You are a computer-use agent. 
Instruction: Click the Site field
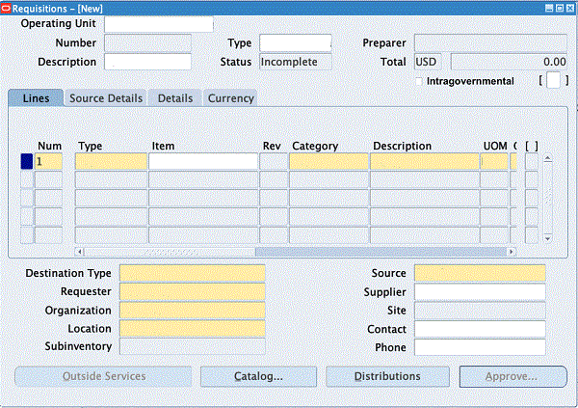coord(480,311)
